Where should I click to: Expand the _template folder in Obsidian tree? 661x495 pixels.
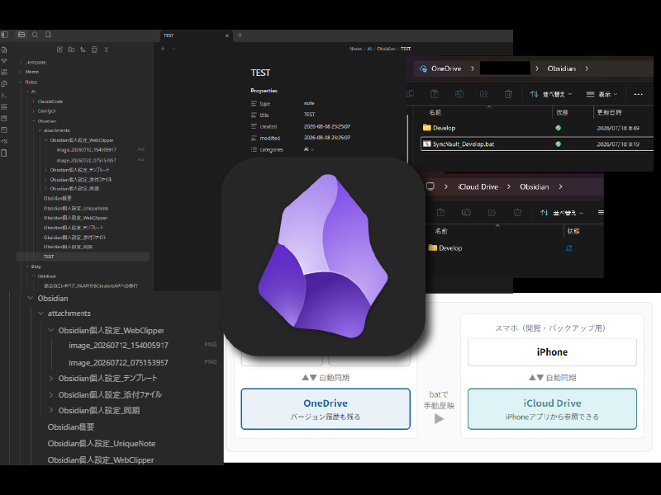pyautogui.click(x=21, y=63)
